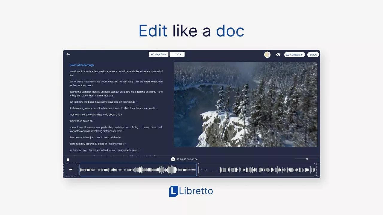
Task: Click transcript line "they'll soon catch on"
Action: point(82,121)
